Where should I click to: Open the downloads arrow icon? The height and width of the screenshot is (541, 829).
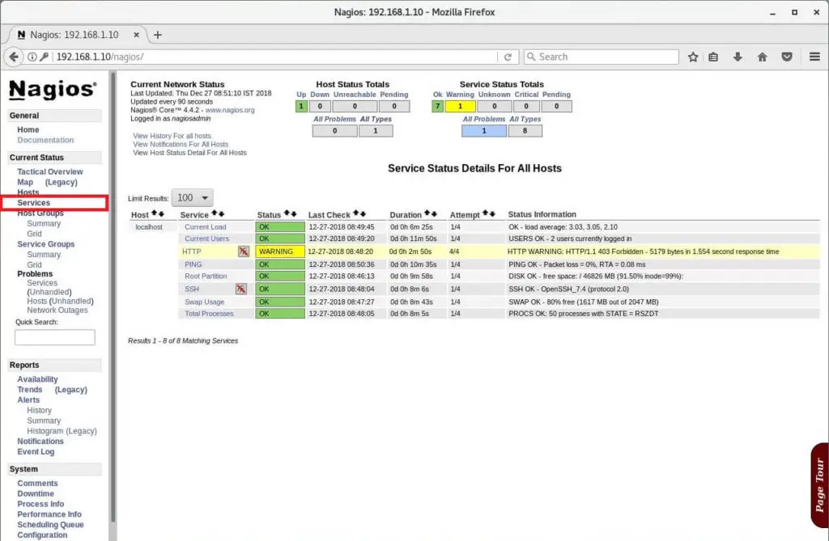point(738,57)
